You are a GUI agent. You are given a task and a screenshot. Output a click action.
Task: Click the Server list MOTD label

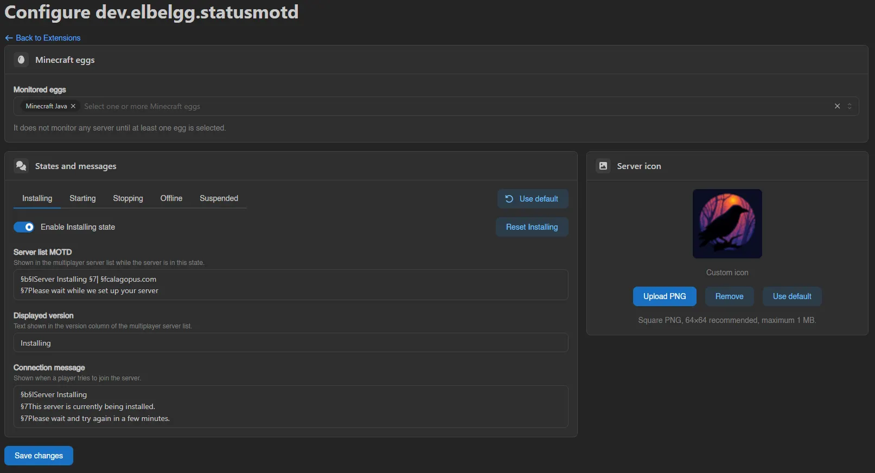coord(42,252)
